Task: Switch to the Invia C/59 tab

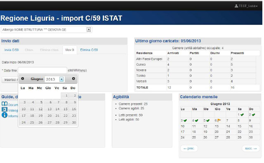Action: (x=12, y=50)
